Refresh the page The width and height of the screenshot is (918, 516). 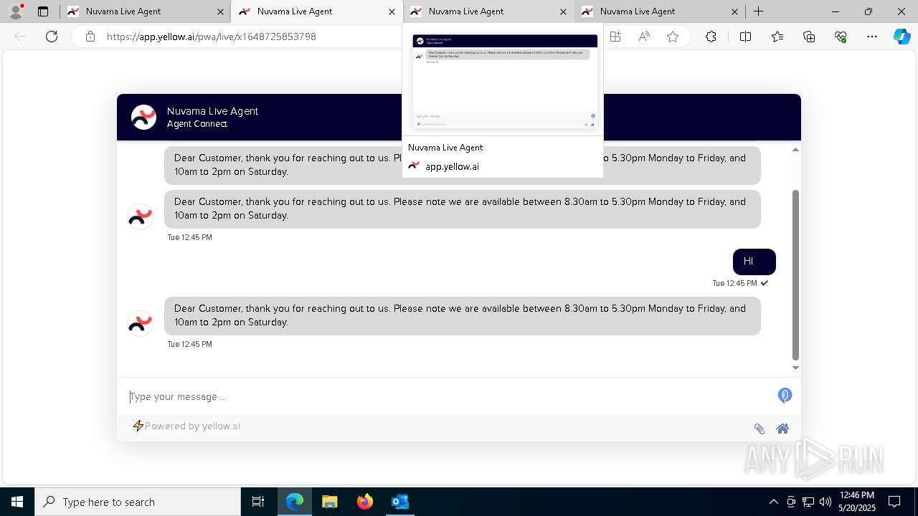coord(52,37)
